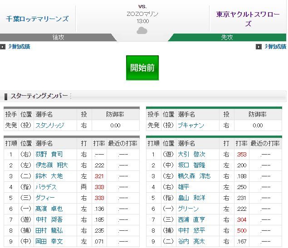The image size is (288, 248).
Task: Click 田村 龍弘's .235 batting average
Action: coord(99,231)
